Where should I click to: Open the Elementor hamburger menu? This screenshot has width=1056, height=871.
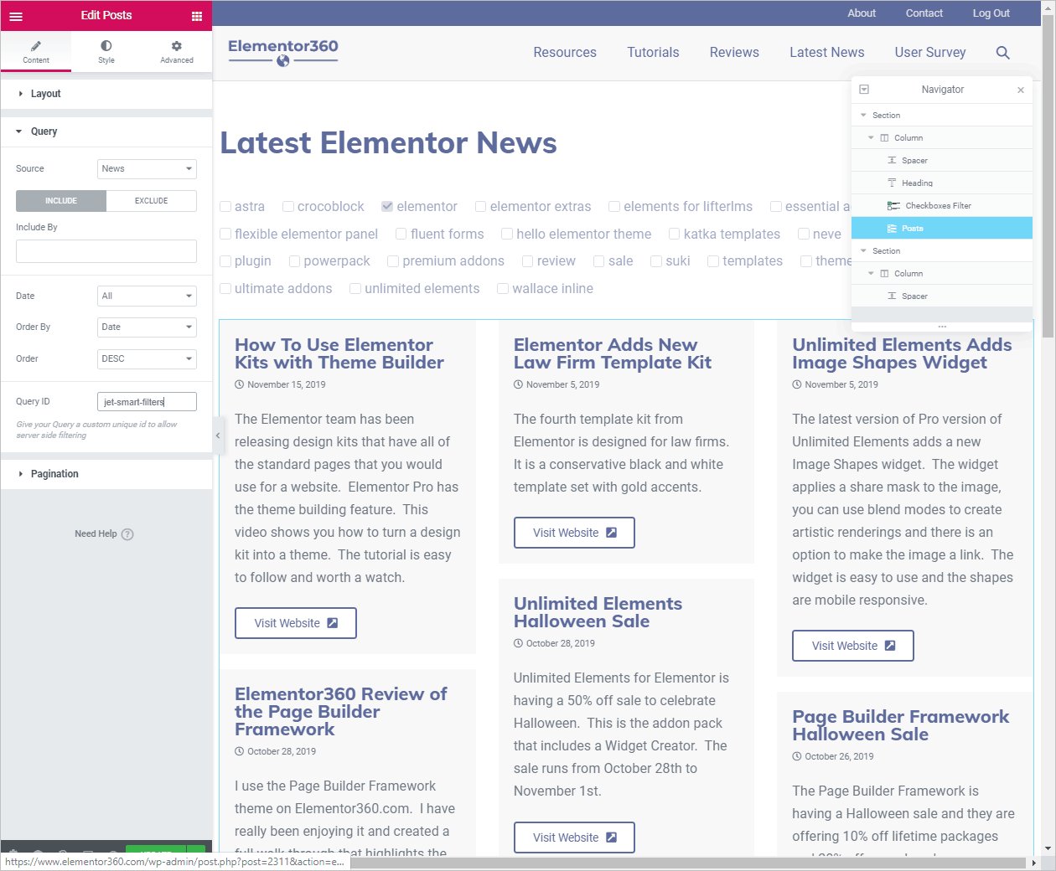point(16,16)
